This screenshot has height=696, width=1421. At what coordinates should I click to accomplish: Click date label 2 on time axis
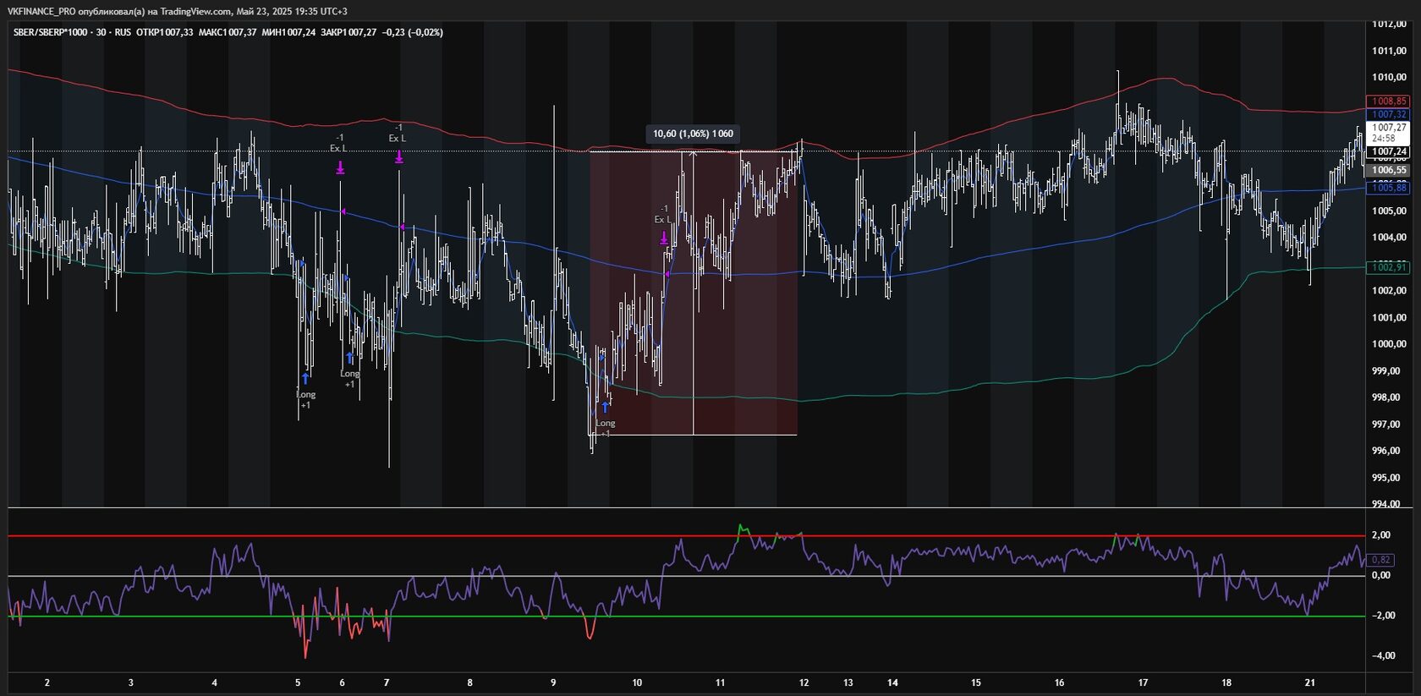[x=47, y=682]
